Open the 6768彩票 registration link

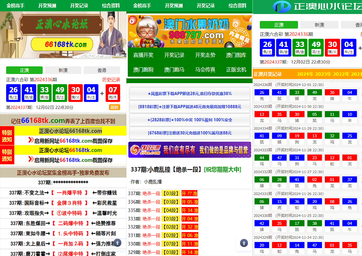189,133
